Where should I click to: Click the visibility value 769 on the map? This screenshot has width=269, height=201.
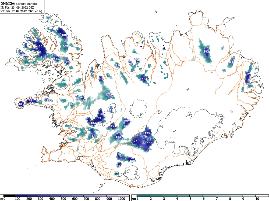[69, 138]
